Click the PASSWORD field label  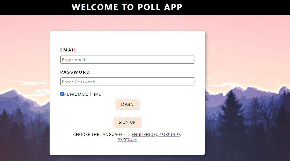pyautogui.click(x=75, y=72)
